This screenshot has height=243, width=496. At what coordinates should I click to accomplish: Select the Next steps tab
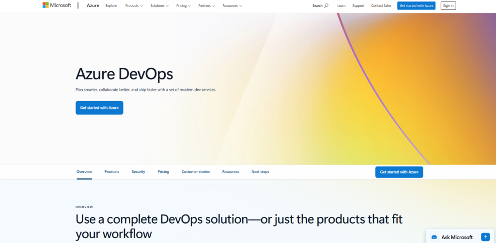tap(260, 172)
